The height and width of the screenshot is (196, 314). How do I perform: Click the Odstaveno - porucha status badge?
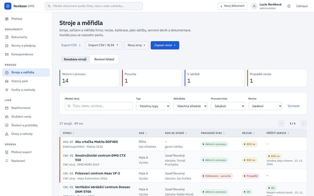click(217, 176)
